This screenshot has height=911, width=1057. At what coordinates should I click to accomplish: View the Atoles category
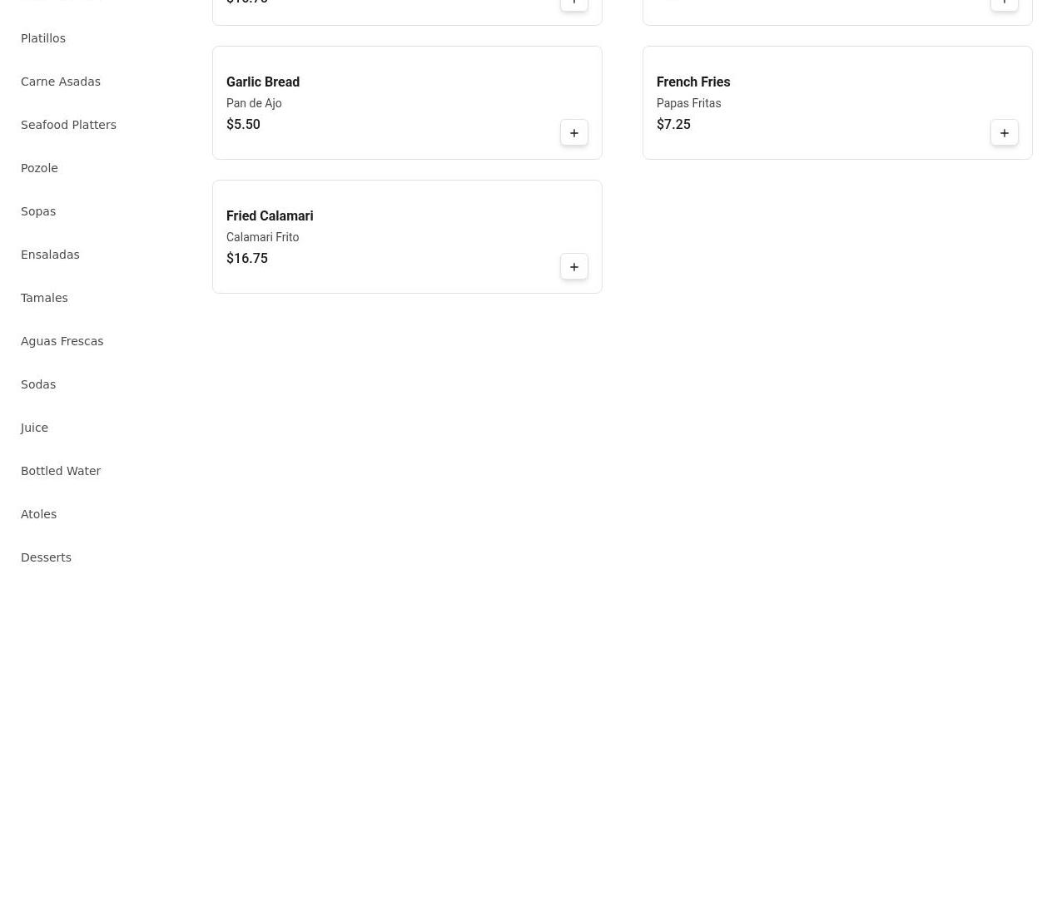click(x=39, y=514)
